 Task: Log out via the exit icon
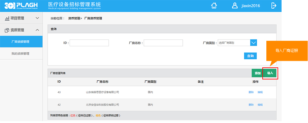pos(274,6)
